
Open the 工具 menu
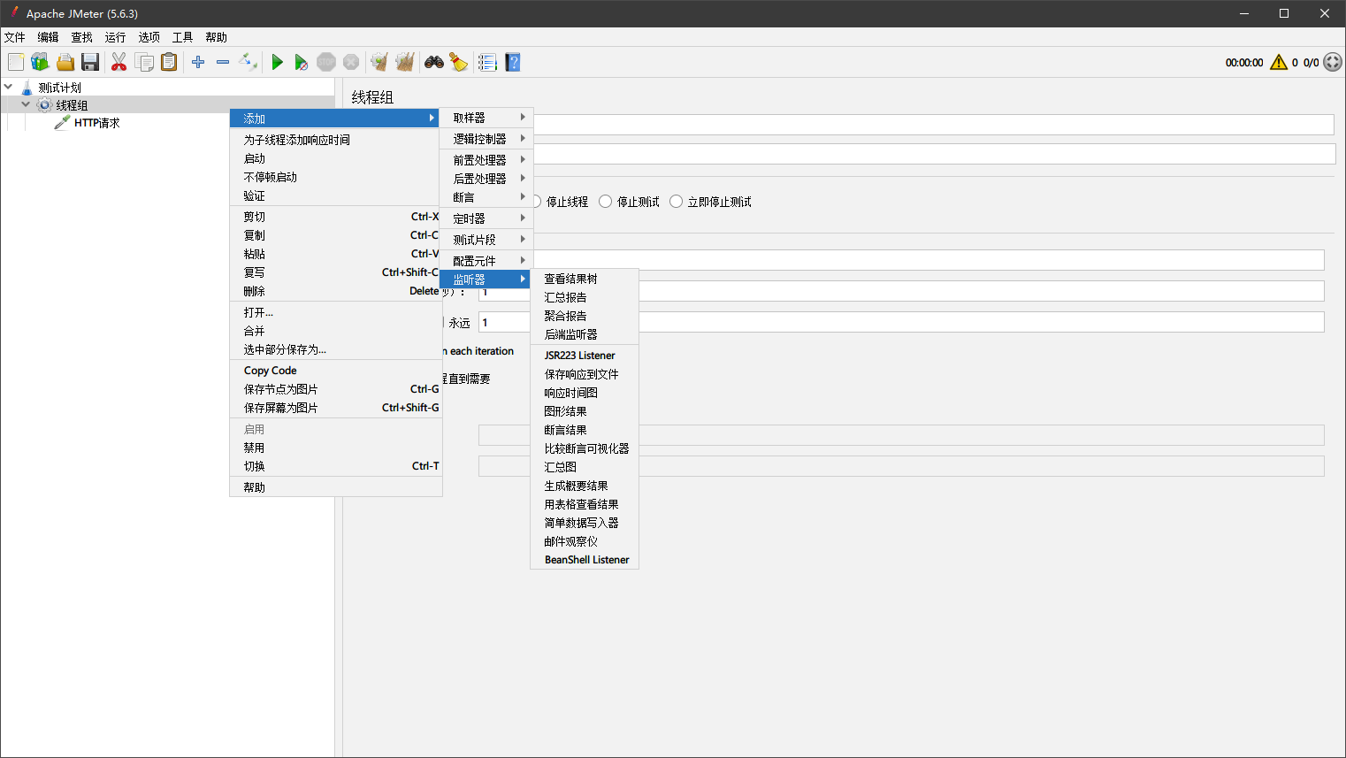(182, 37)
